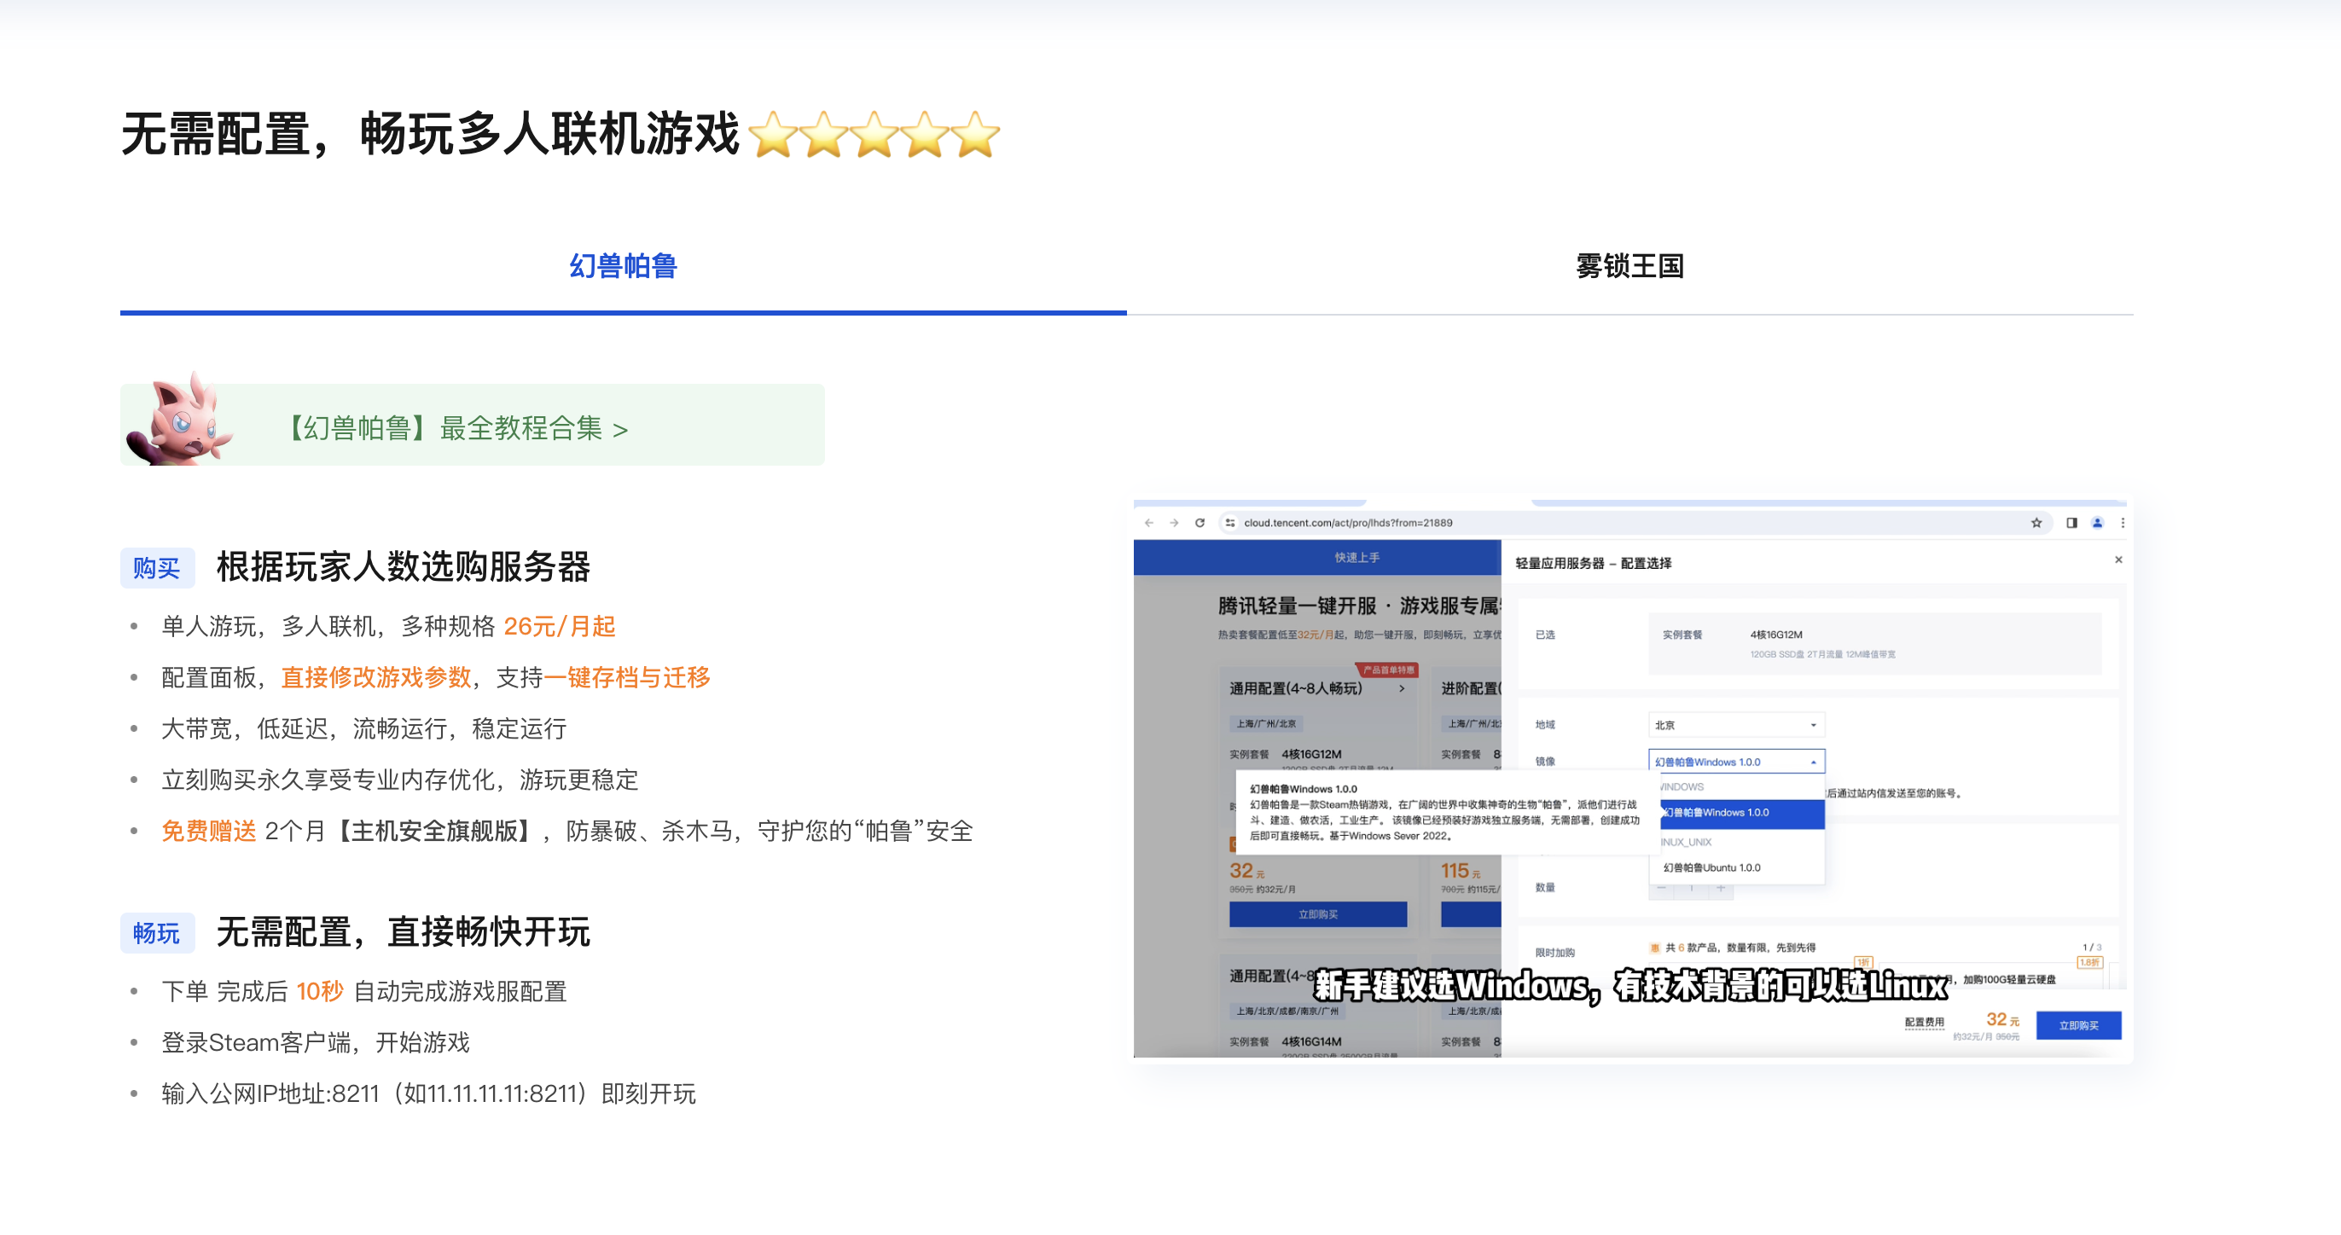Click the bullet 登录Steam客户端，开始游戏
The height and width of the screenshot is (1235, 2341).
(316, 1042)
